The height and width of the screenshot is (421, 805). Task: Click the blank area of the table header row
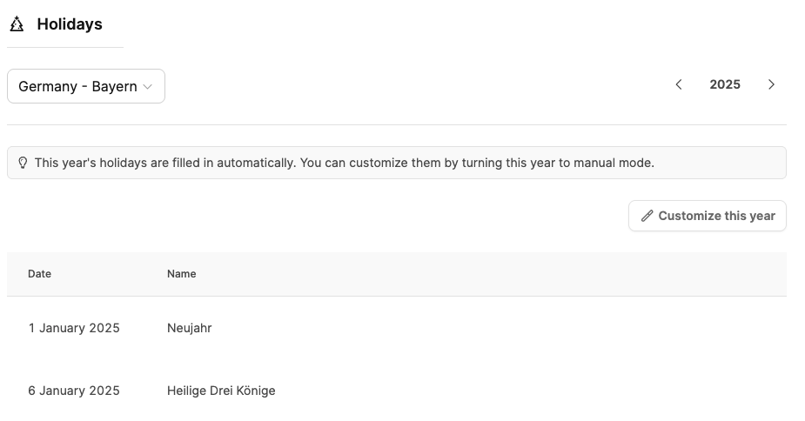487,274
